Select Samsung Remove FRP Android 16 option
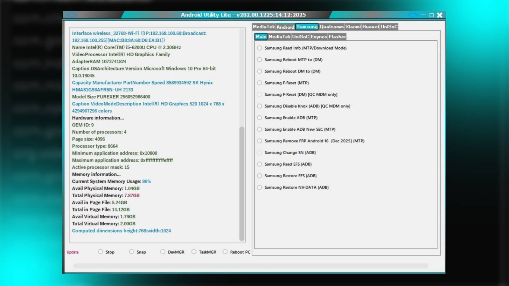This screenshot has width=509, height=286. pos(259,141)
